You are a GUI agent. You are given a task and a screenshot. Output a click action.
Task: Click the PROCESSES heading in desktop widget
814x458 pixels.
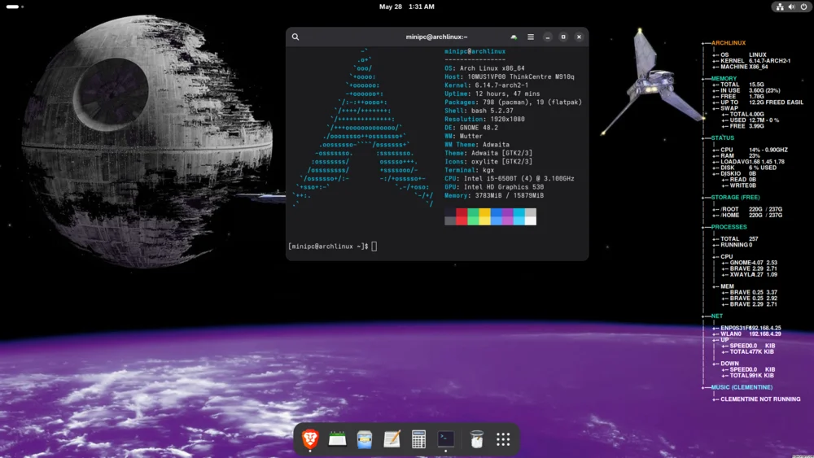pyautogui.click(x=729, y=227)
